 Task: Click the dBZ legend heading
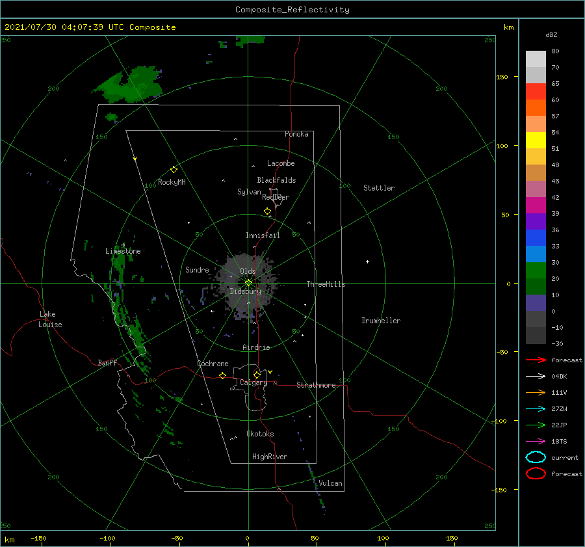point(551,34)
